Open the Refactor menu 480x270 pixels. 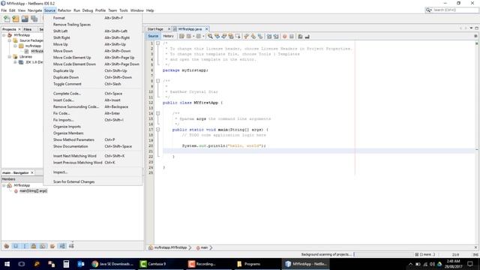click(x=64, y=10)
